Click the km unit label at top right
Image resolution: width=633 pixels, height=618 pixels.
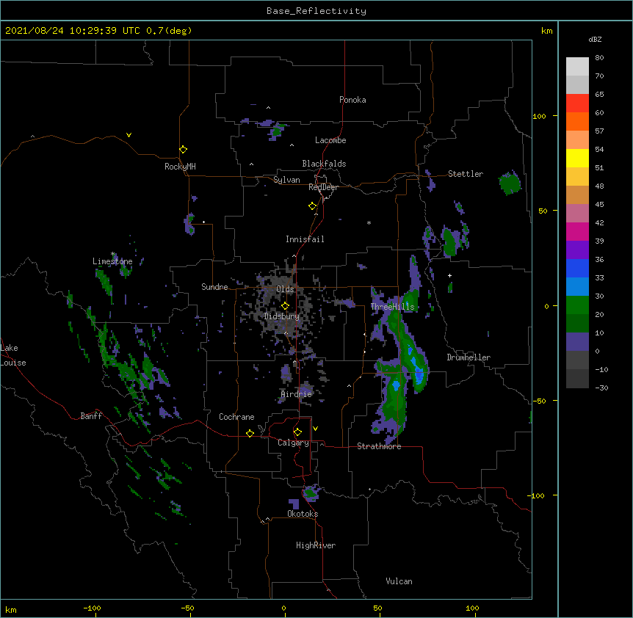547,31
